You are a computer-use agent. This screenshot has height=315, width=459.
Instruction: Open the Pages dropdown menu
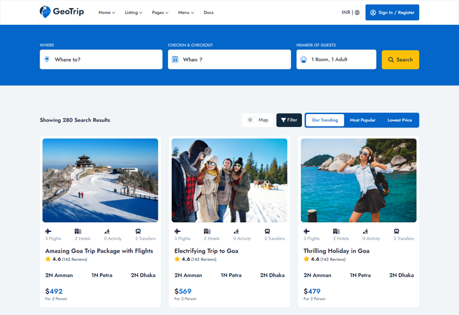coord(160,13)
